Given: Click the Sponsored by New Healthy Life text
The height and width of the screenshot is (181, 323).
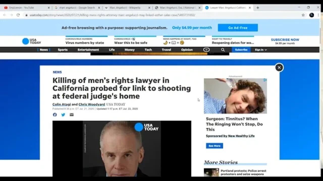Looking at the screenshot, I should pyautogui.click(x=230, y=136).
